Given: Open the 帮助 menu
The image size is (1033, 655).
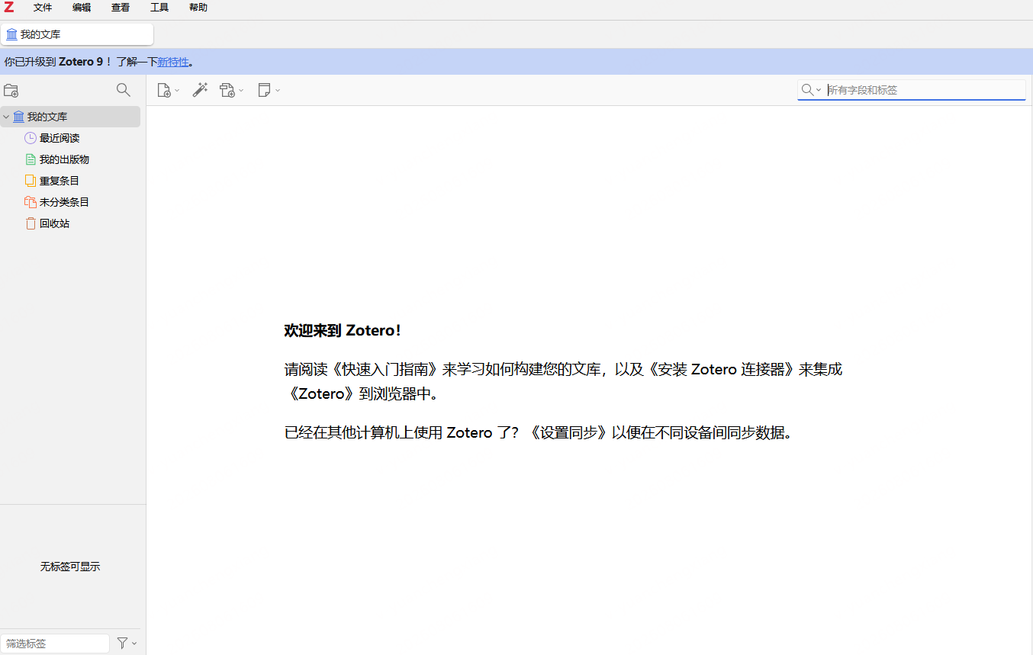Looking at the screenshot, I should (198, 8).
